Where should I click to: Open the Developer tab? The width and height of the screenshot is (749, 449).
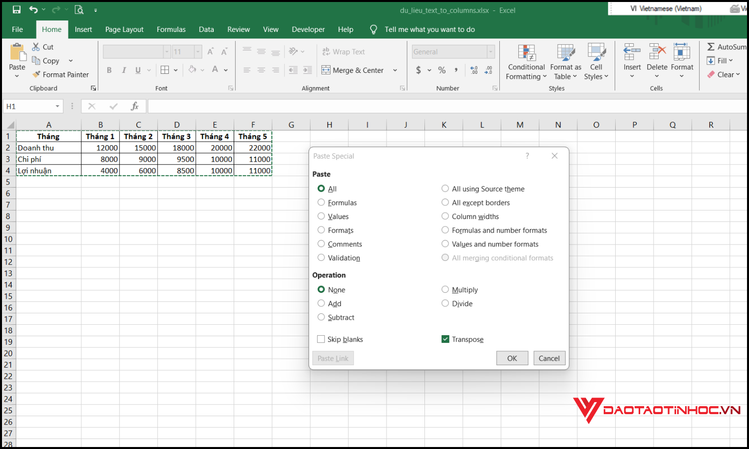coord(308,29)
